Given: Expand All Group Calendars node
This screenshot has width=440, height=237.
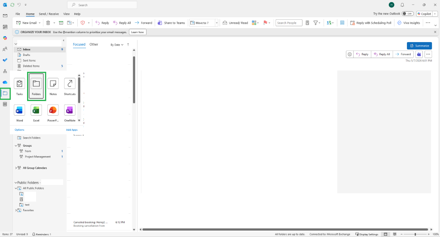Looking at the screenshot, I should coord(16,168).
